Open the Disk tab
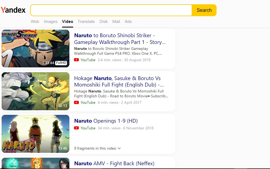 tap(103, 22)
